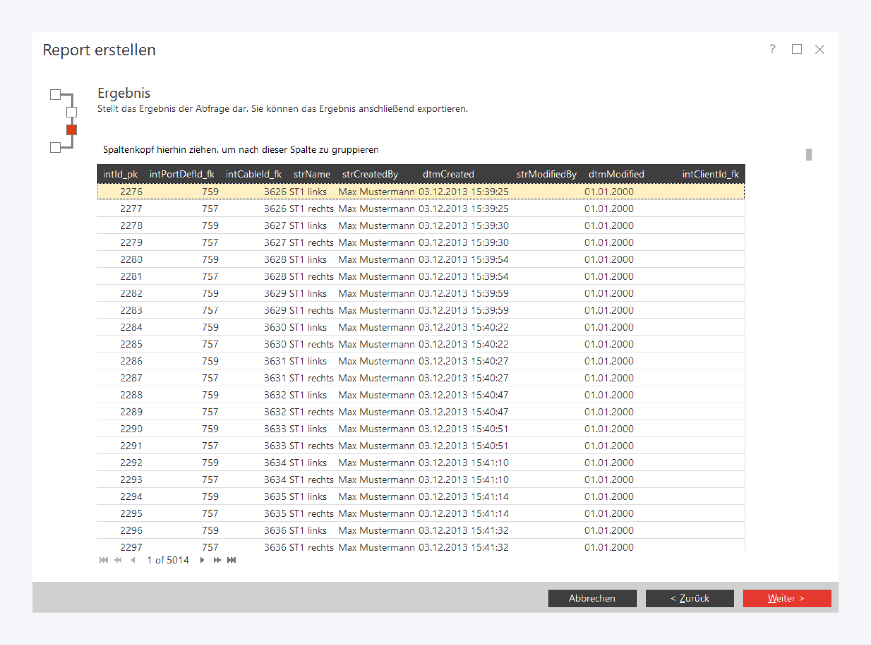Sort by dtmCreated column header
Image resolution: width=871 pixels, height=645 pixels.
[448, 174]
